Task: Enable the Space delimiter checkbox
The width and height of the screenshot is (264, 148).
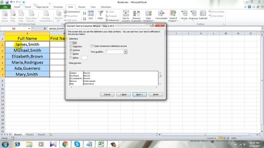Action: tap(71, 54)
